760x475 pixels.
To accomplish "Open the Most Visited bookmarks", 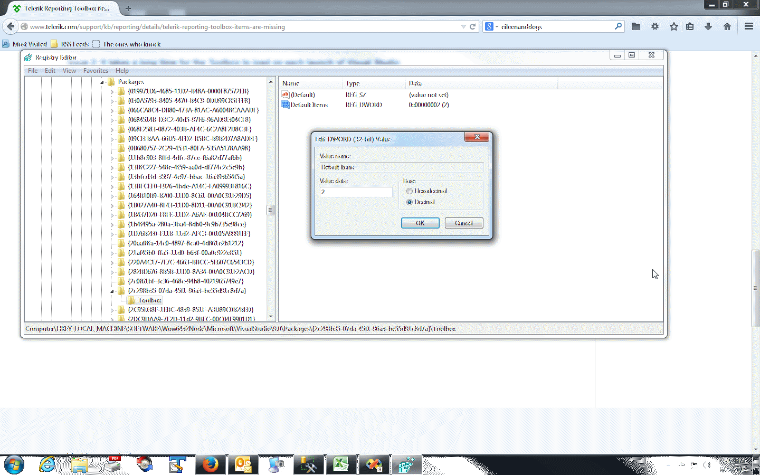I will tap(25, 44).
